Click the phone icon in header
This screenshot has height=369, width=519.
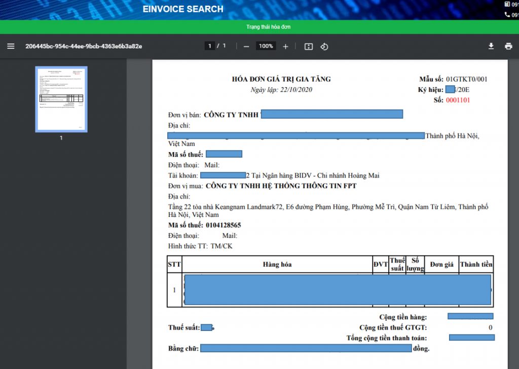(x=507, y=15)
